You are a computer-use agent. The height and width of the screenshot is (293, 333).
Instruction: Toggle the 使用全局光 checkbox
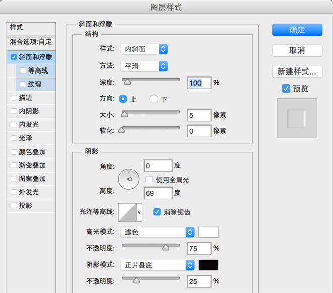149,180
